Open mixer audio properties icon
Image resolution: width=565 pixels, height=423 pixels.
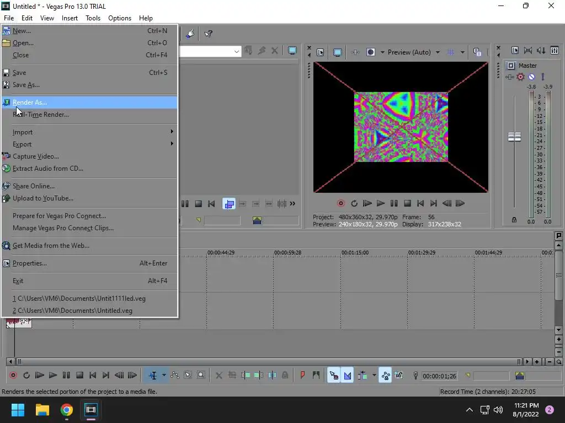point(515,50)
